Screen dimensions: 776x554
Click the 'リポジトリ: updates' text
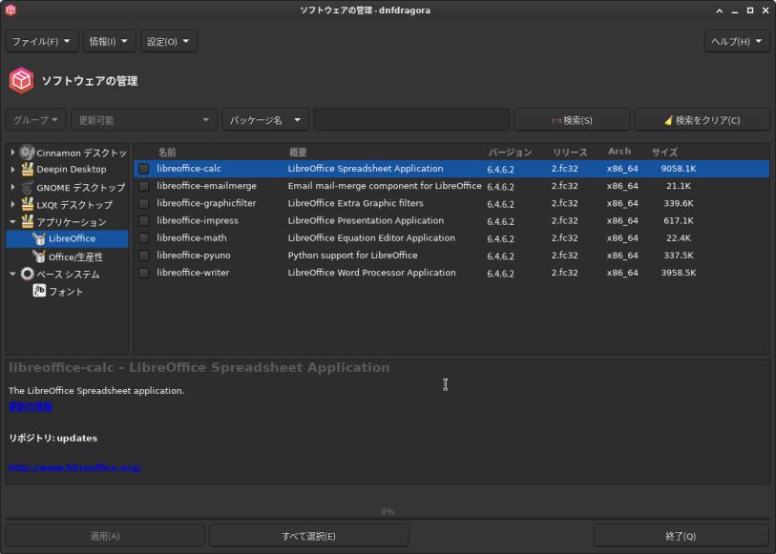click(x=52, y=438)
